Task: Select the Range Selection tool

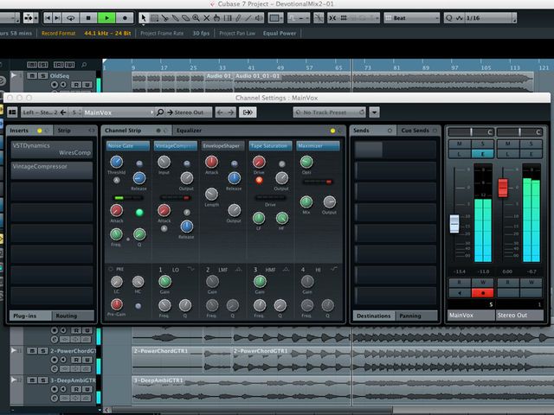Action: coord(154,17)
